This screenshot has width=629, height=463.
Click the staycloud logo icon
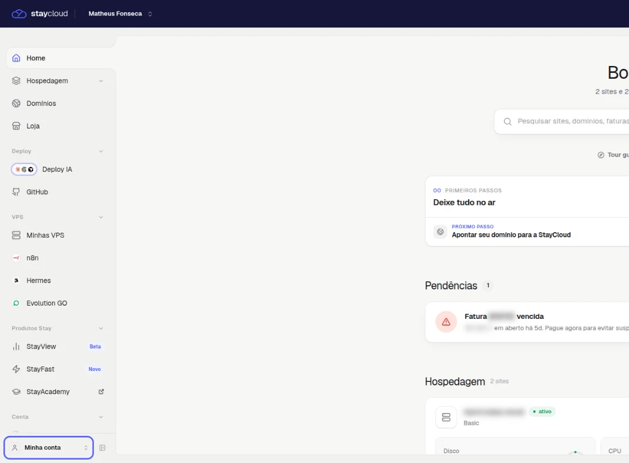tap(19, 14)
